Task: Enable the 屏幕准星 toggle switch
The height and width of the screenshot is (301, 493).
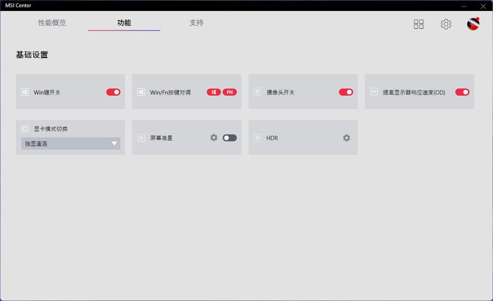Action: [230, 138]
